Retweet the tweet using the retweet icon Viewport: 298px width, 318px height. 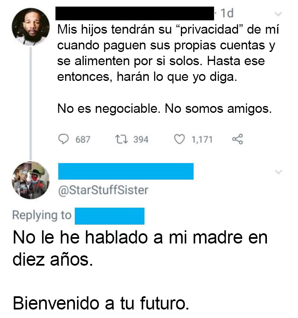(x=121, y=139)
